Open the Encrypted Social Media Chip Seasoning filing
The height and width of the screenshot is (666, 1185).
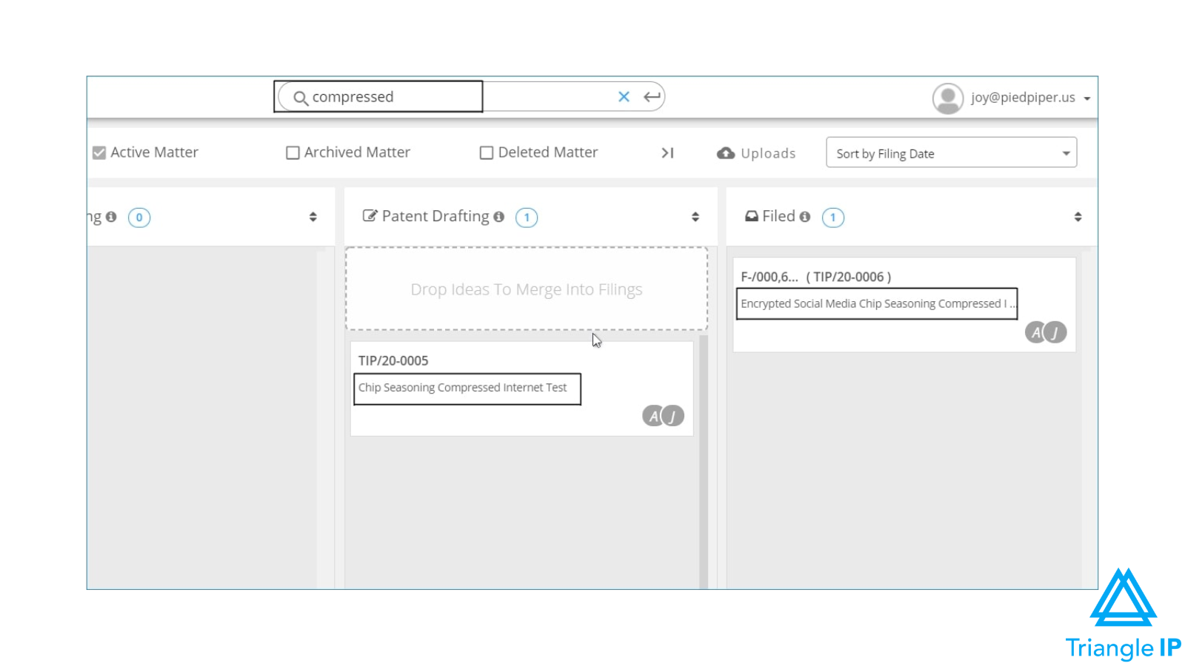[x=877, y=303]
